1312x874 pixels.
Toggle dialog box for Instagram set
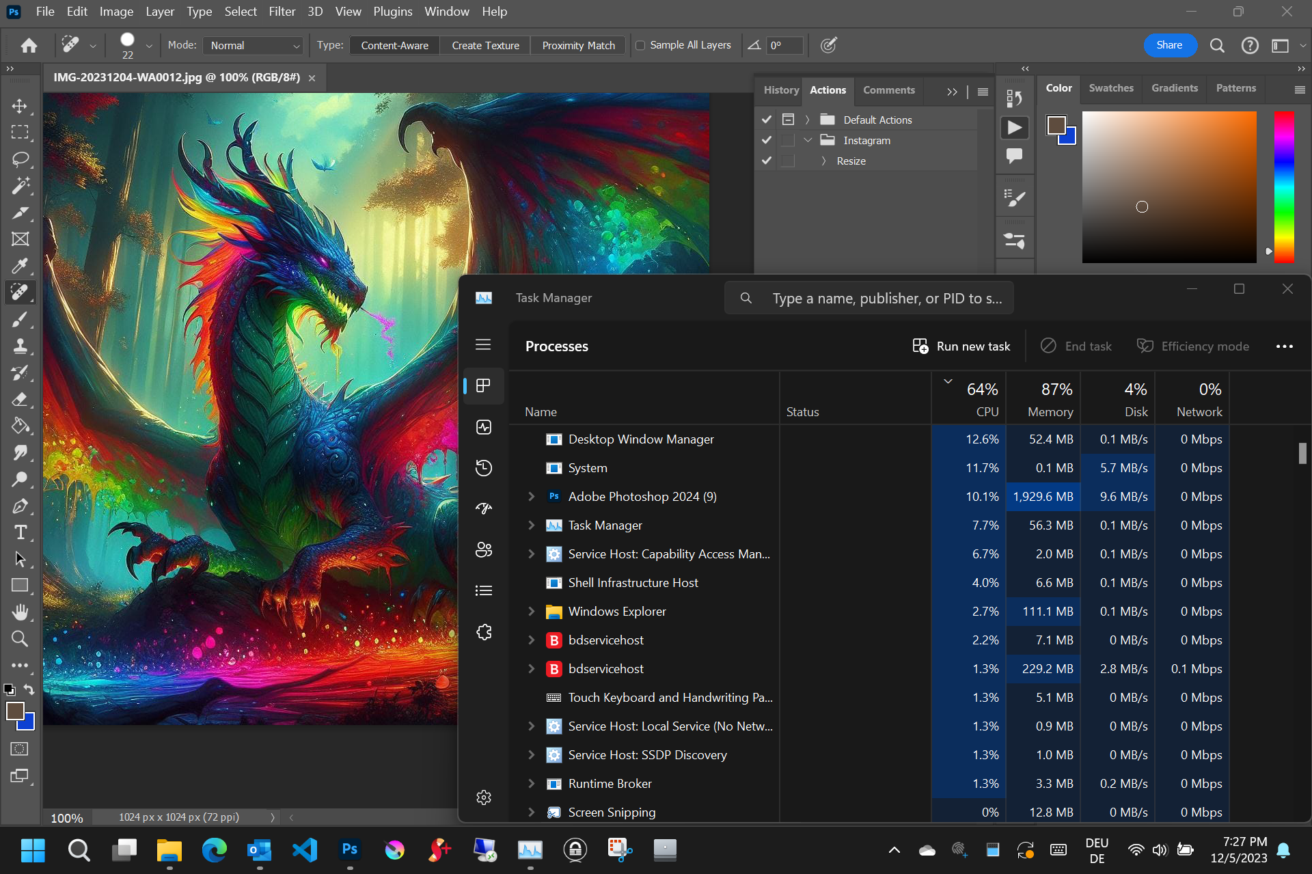[788, 140]
